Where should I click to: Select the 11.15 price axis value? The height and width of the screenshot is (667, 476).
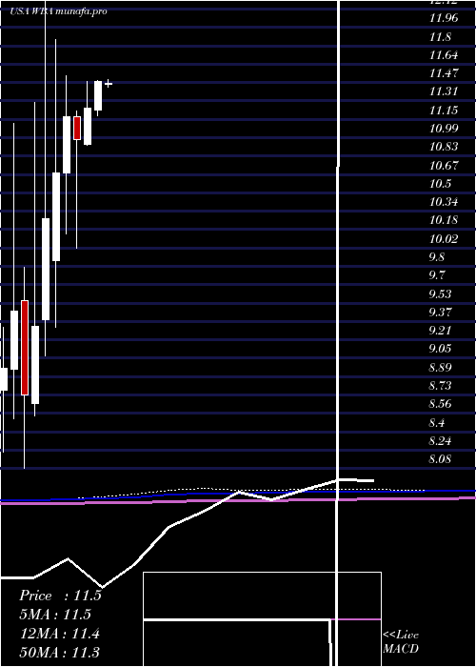coord(444,111)
